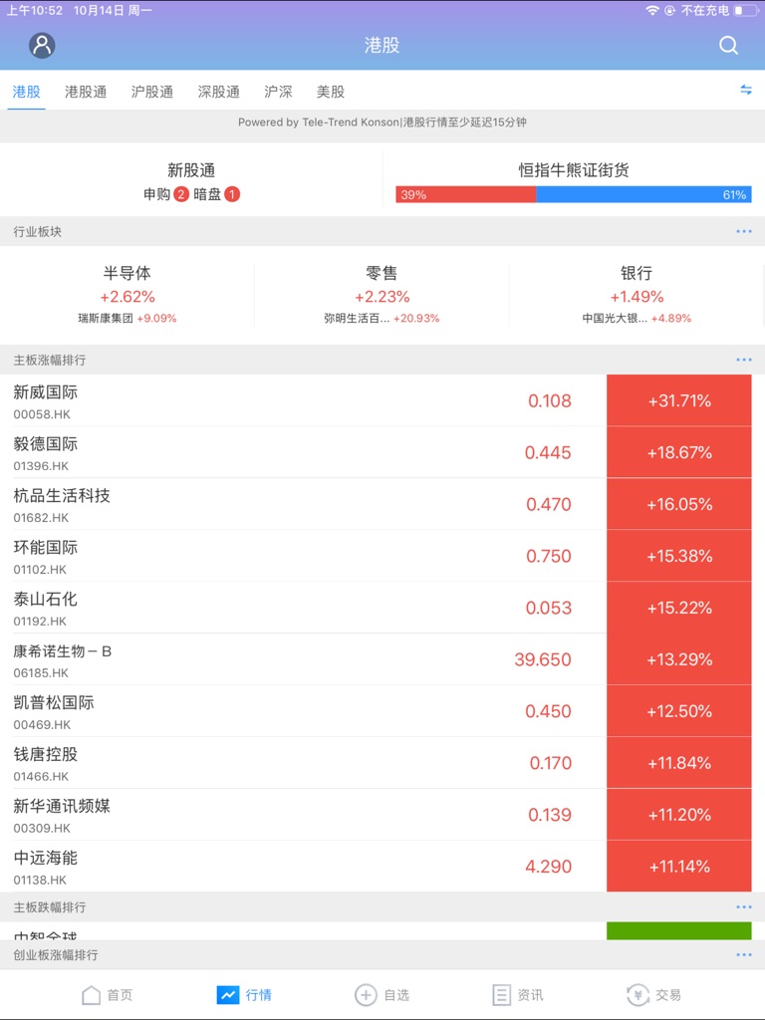The height and width of the screenshot is (1020, 765).
Task: Switch to the 美股 tab
Action: (331, 92)
